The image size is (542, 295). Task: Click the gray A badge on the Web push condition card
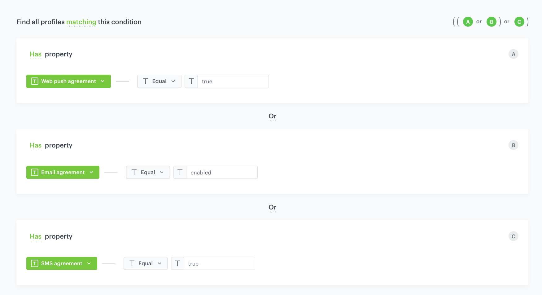click(x=514, y=54)
